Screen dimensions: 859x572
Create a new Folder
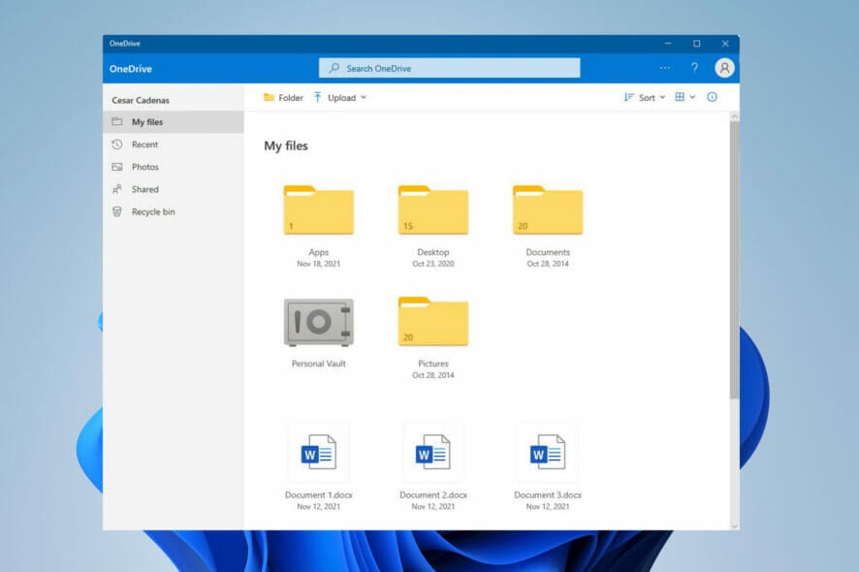coord(283,98)
